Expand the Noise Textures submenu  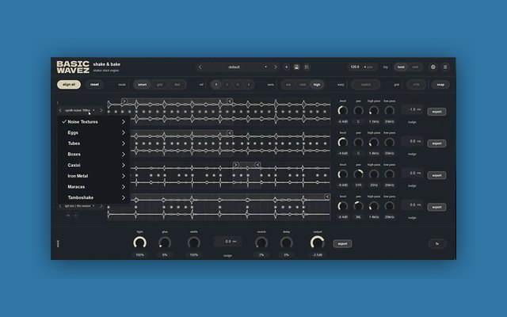point(93,121)
